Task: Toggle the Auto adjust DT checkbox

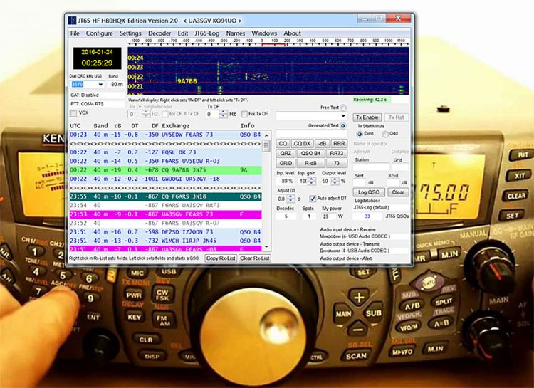Action: (x=313, y=198)
